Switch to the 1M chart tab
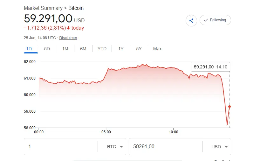Image resolution: width=267 pixels, height=161 pixels. 65,49
